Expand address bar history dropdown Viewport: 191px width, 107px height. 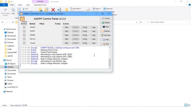(x=137, y=22)
